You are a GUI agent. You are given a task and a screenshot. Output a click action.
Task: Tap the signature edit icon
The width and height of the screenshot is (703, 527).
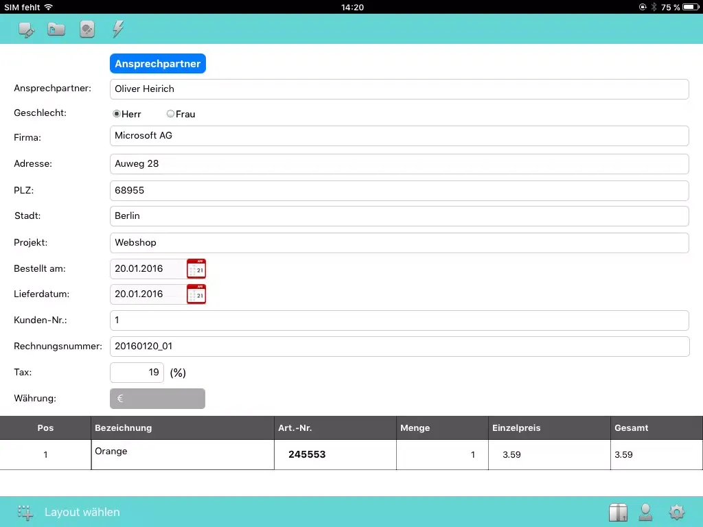click(87, 30)
